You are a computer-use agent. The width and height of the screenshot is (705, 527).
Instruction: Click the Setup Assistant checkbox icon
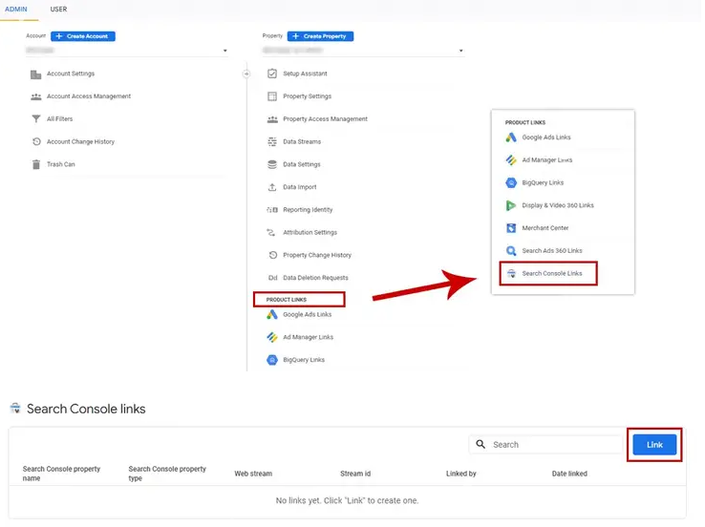tap(272, 74)
